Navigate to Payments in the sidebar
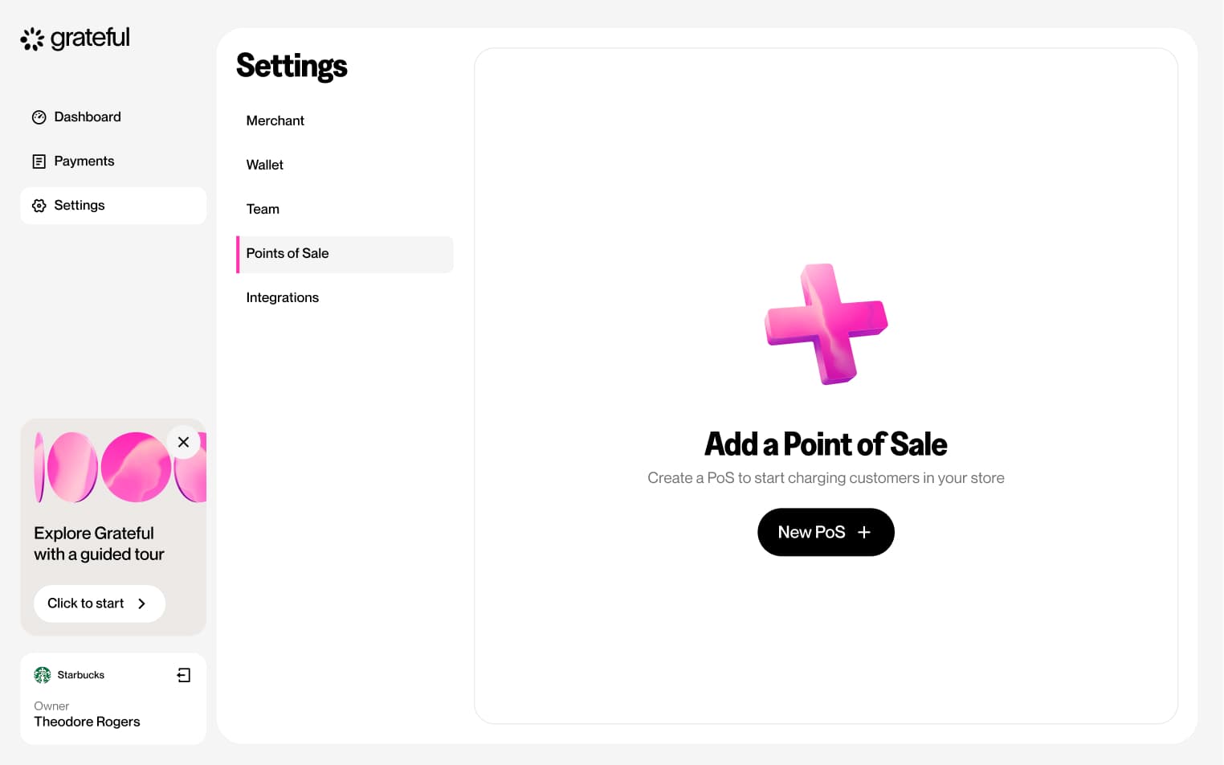The image size is (1224, 765). click(x=84, y=162)
